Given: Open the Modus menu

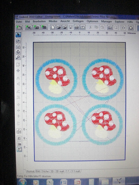Looking at the screenshot, I should point(53,21).
